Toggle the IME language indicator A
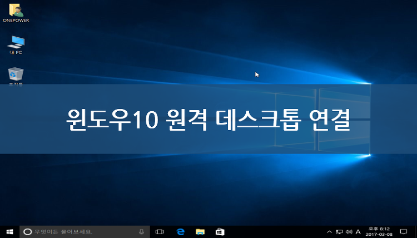The height and width of the screenshot is (238, 417). [x=358, y=232]
